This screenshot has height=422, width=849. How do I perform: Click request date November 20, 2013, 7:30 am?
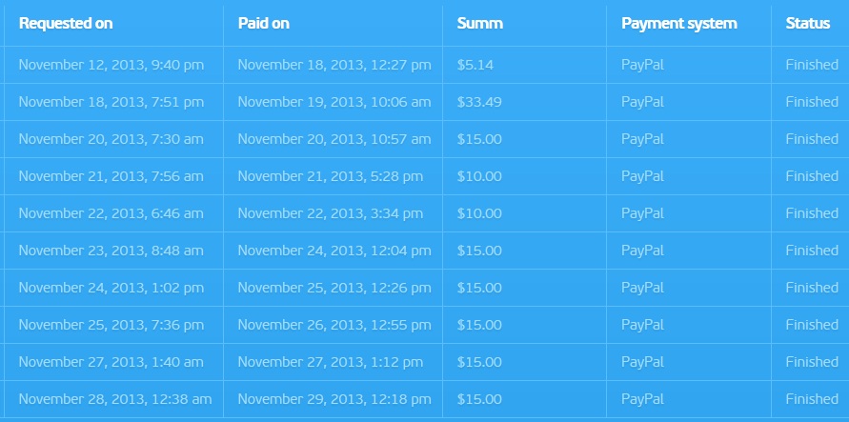111,139
